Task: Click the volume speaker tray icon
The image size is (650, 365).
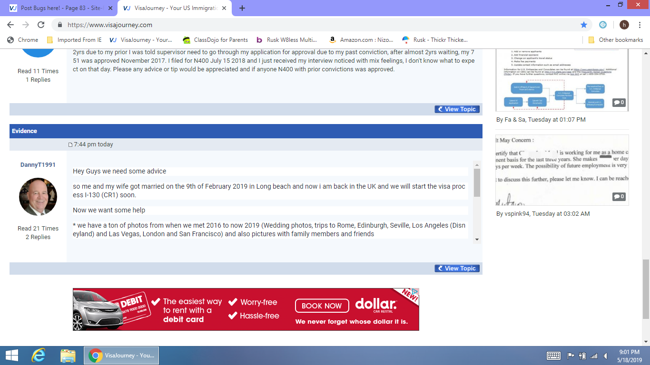Action: [605, 355]
